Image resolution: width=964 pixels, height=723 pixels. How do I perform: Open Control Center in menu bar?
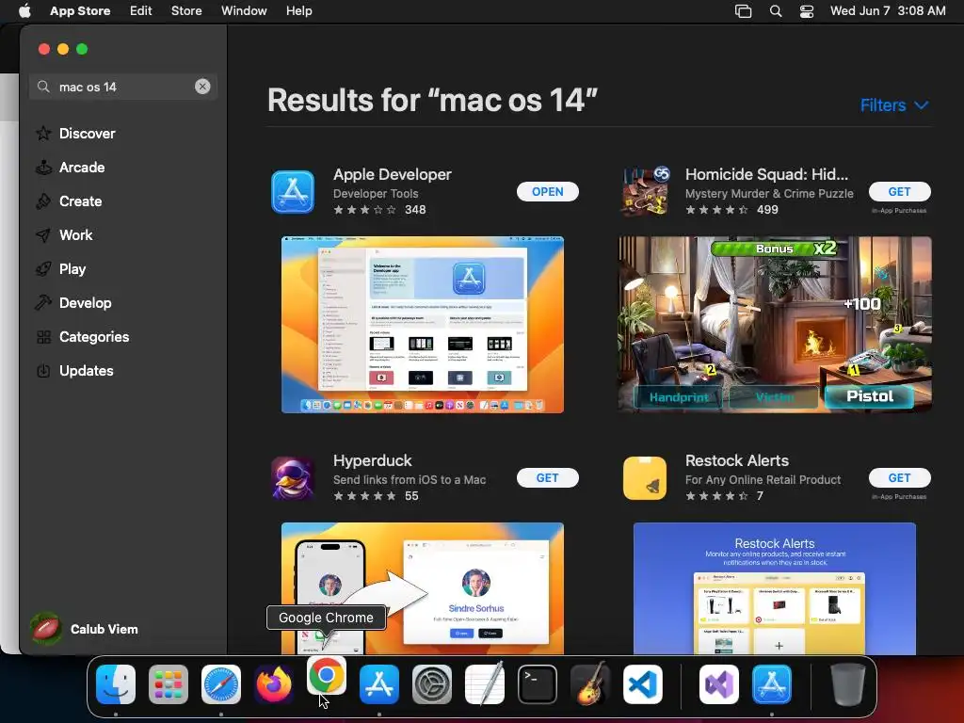click(x=807, y=11)
